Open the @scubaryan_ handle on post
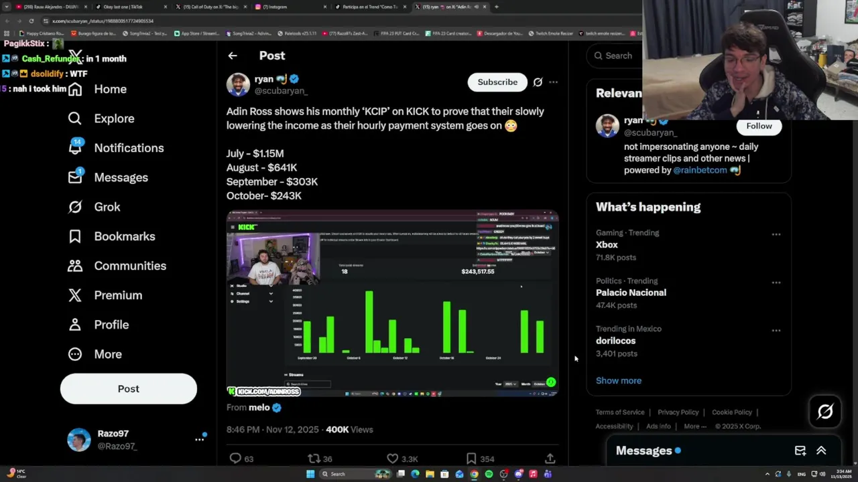 point(281,91)
